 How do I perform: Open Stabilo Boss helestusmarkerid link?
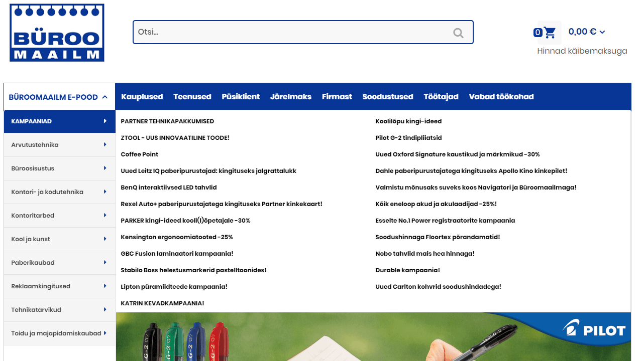coord(193,270)
